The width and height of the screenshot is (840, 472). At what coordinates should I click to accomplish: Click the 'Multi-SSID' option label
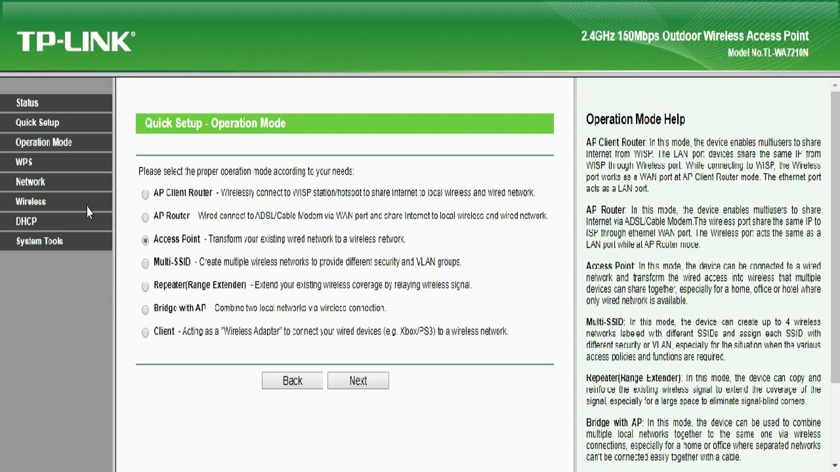[x=172, y=262]
